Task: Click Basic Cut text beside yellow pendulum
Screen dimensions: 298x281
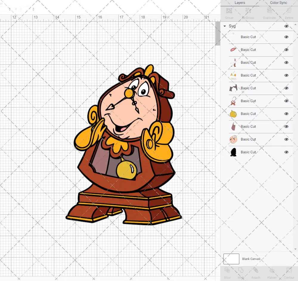Action: coord(248,114)
